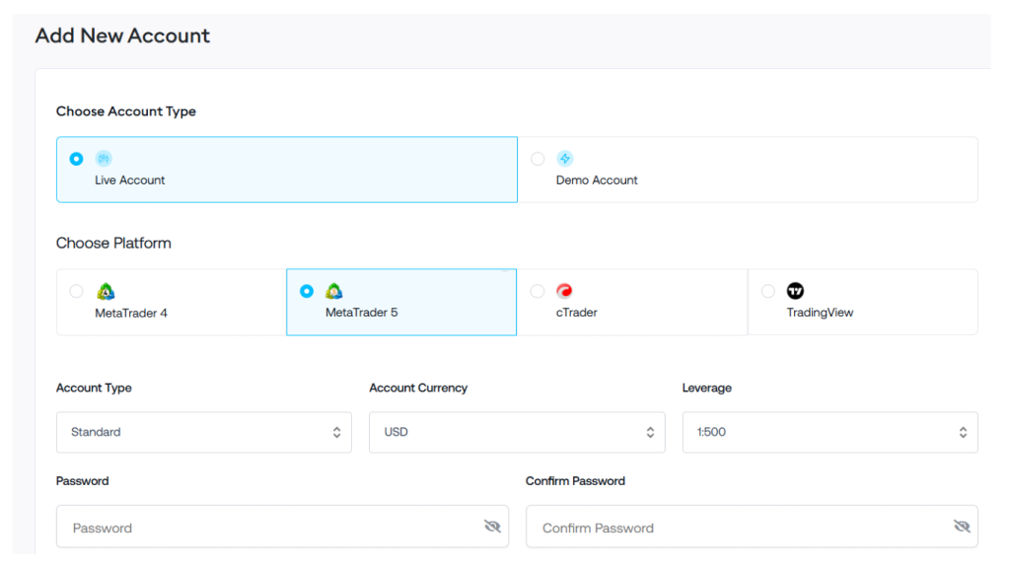This screenshot has width=1010, height=568.
Task: Click the TradingView logo icon
Action: pos(795,291)
